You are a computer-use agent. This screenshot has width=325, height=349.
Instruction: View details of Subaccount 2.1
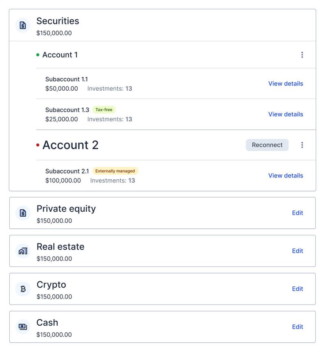click(x=286, y=176)
